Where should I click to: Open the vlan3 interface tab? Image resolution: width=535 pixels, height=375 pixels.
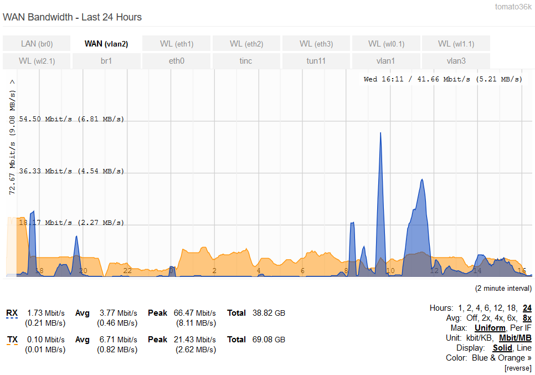456,61
